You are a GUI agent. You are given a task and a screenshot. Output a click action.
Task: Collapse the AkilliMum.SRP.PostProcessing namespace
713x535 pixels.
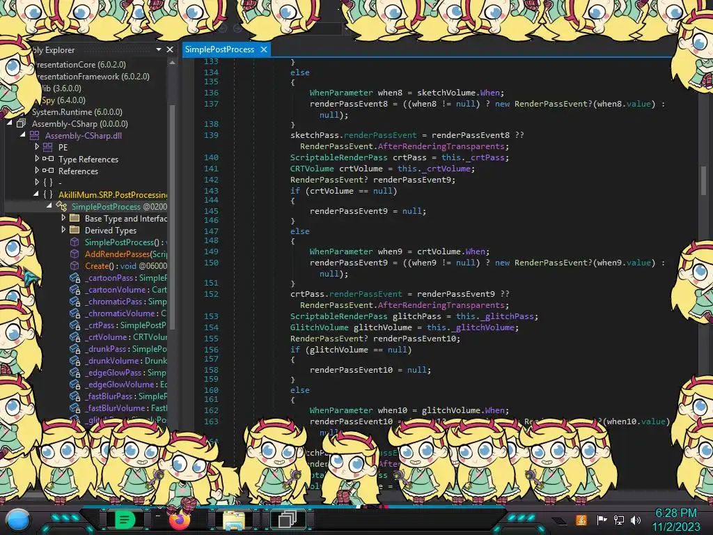click(36, 194)
